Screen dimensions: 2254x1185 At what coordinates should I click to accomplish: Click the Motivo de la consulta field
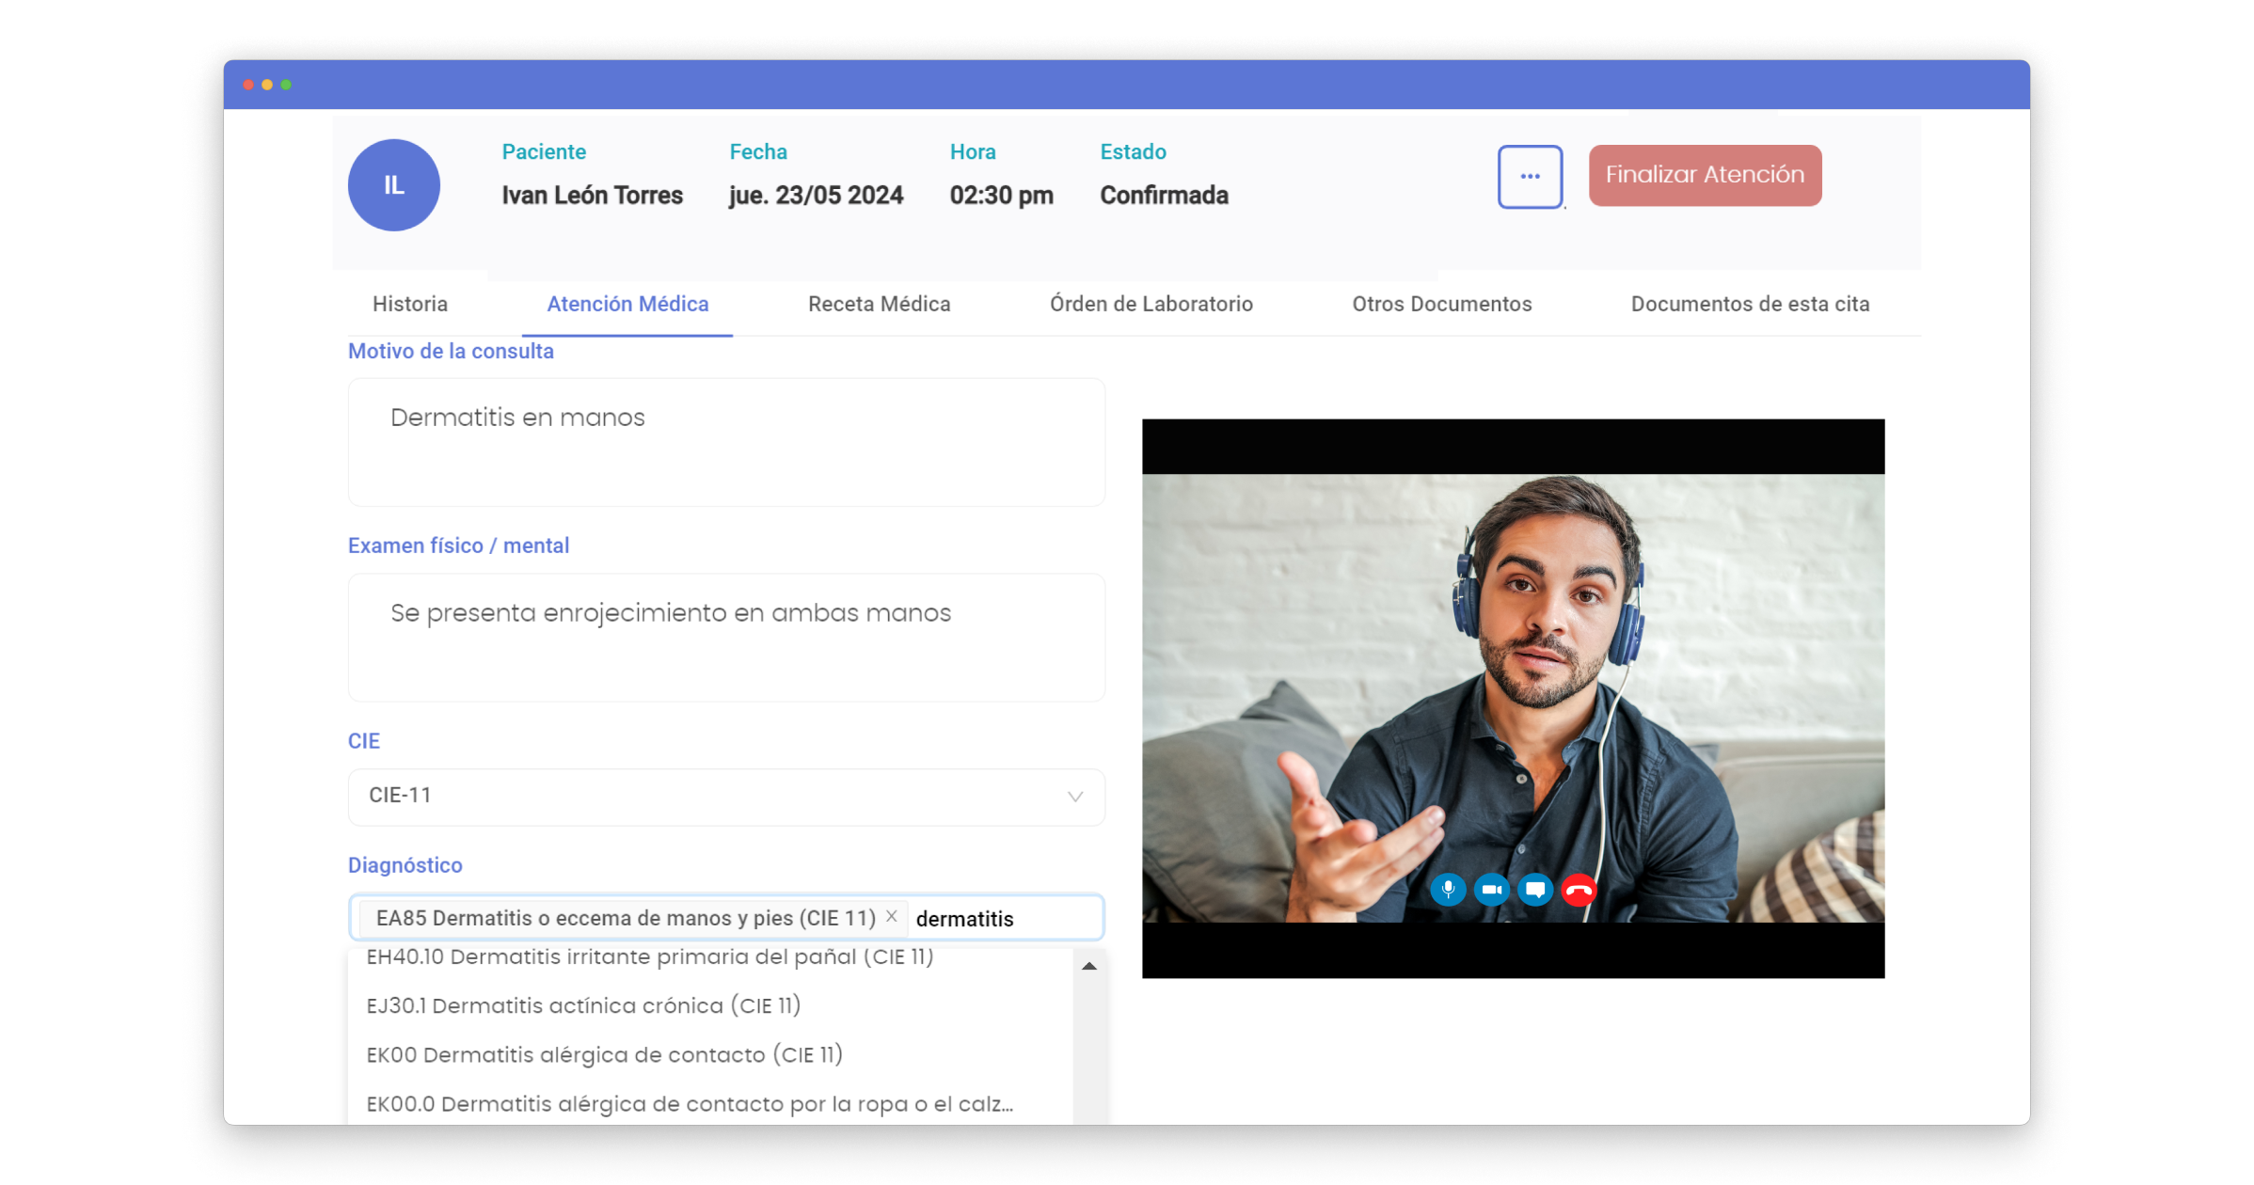[x=725, y=442]
